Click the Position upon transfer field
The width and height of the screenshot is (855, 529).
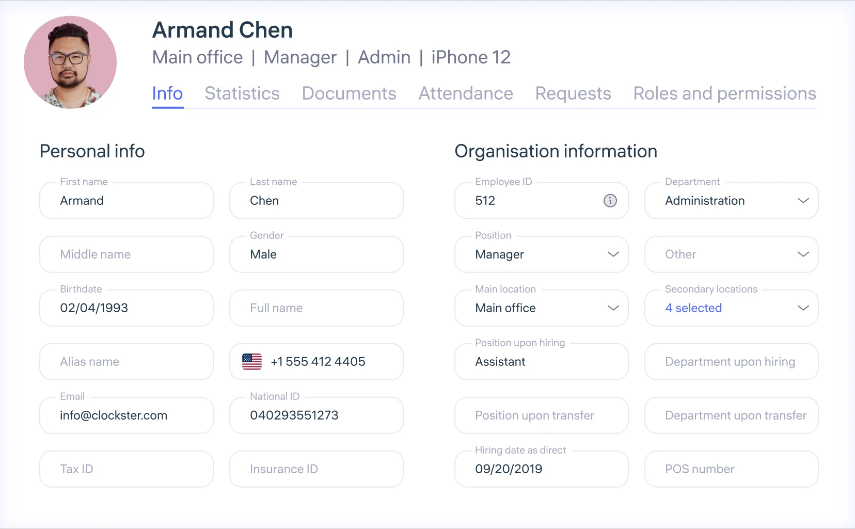[541, 415]
